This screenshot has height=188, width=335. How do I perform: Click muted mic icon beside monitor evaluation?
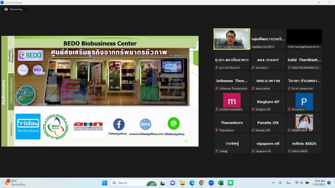coord(216,109)
